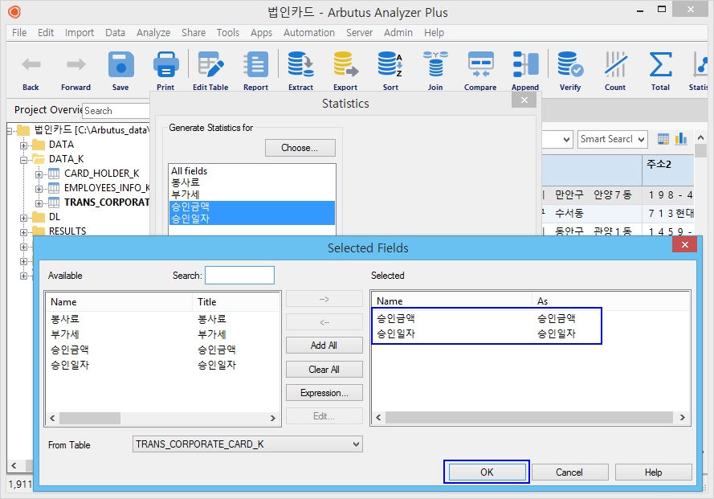
Task: Open the Server menu
Action: (x=359, y=33)
